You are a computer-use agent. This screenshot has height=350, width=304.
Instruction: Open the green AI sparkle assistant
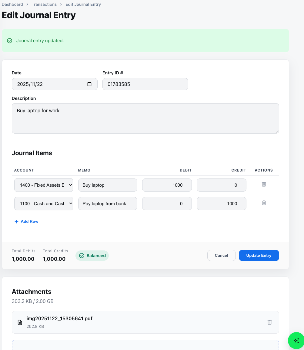coord(296,341)
